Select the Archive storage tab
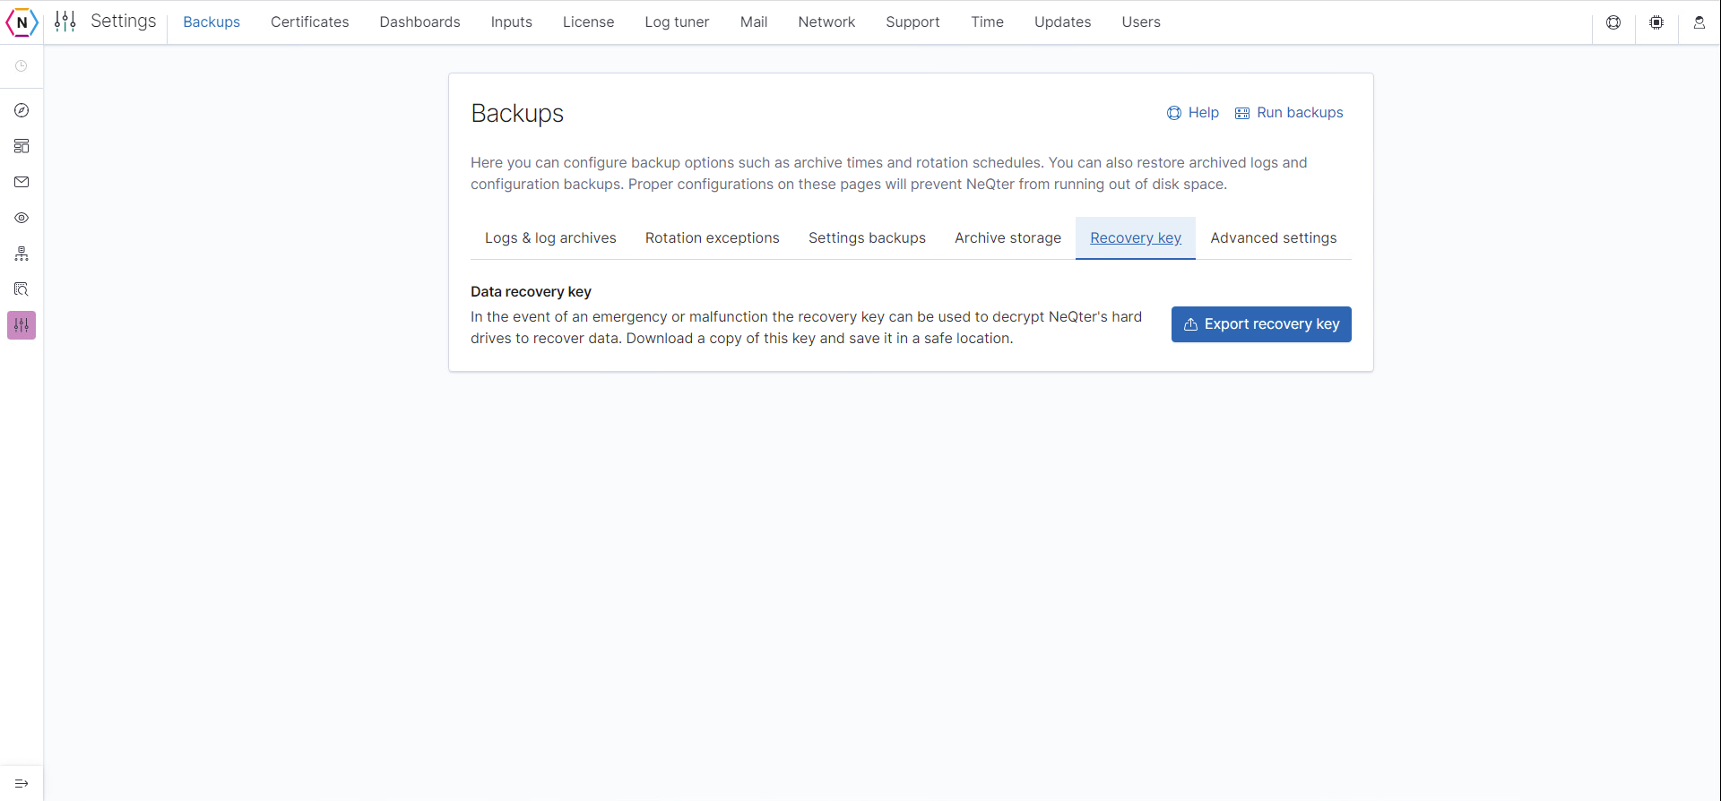Screen dimensions: 1721x801 tap(1008, 238)
